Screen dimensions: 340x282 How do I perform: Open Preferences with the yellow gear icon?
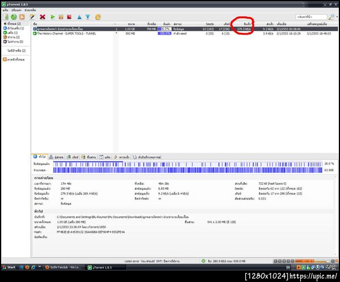pyautogui.click(x=98, y=17)
